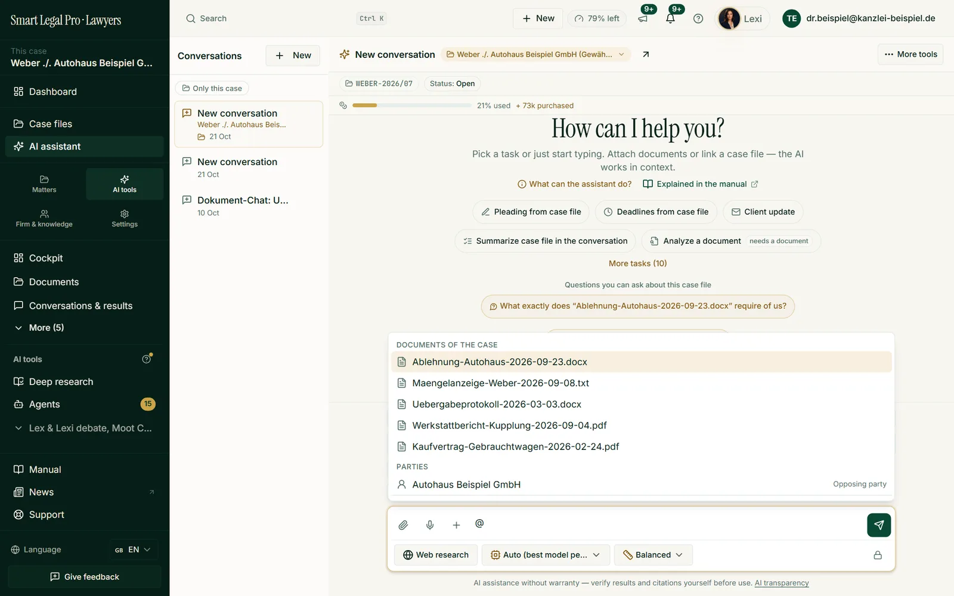Open the Balanced mode dropdown
Viewport: 954px width, 596px height.
653,555
